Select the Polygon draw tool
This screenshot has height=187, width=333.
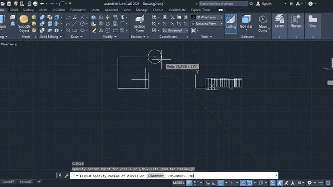click(68, 30)
